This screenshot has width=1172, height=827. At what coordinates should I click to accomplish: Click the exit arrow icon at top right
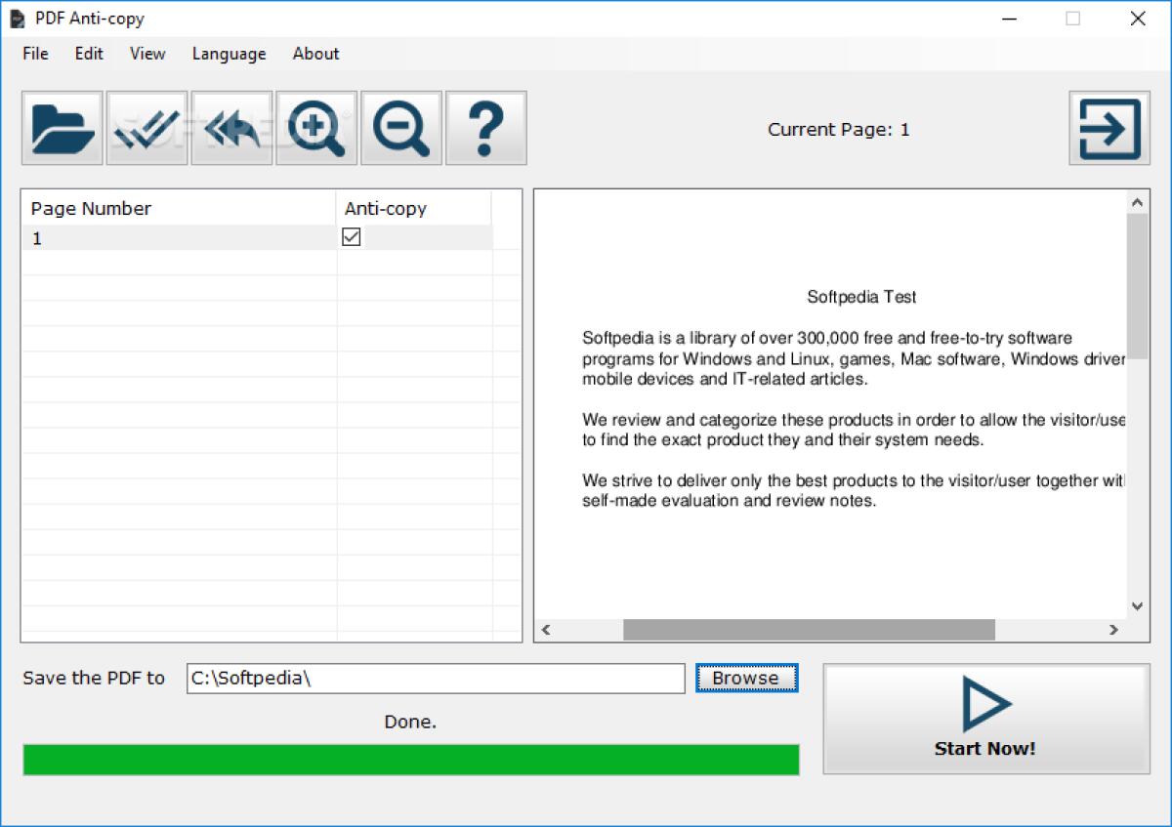[1109, 128]
